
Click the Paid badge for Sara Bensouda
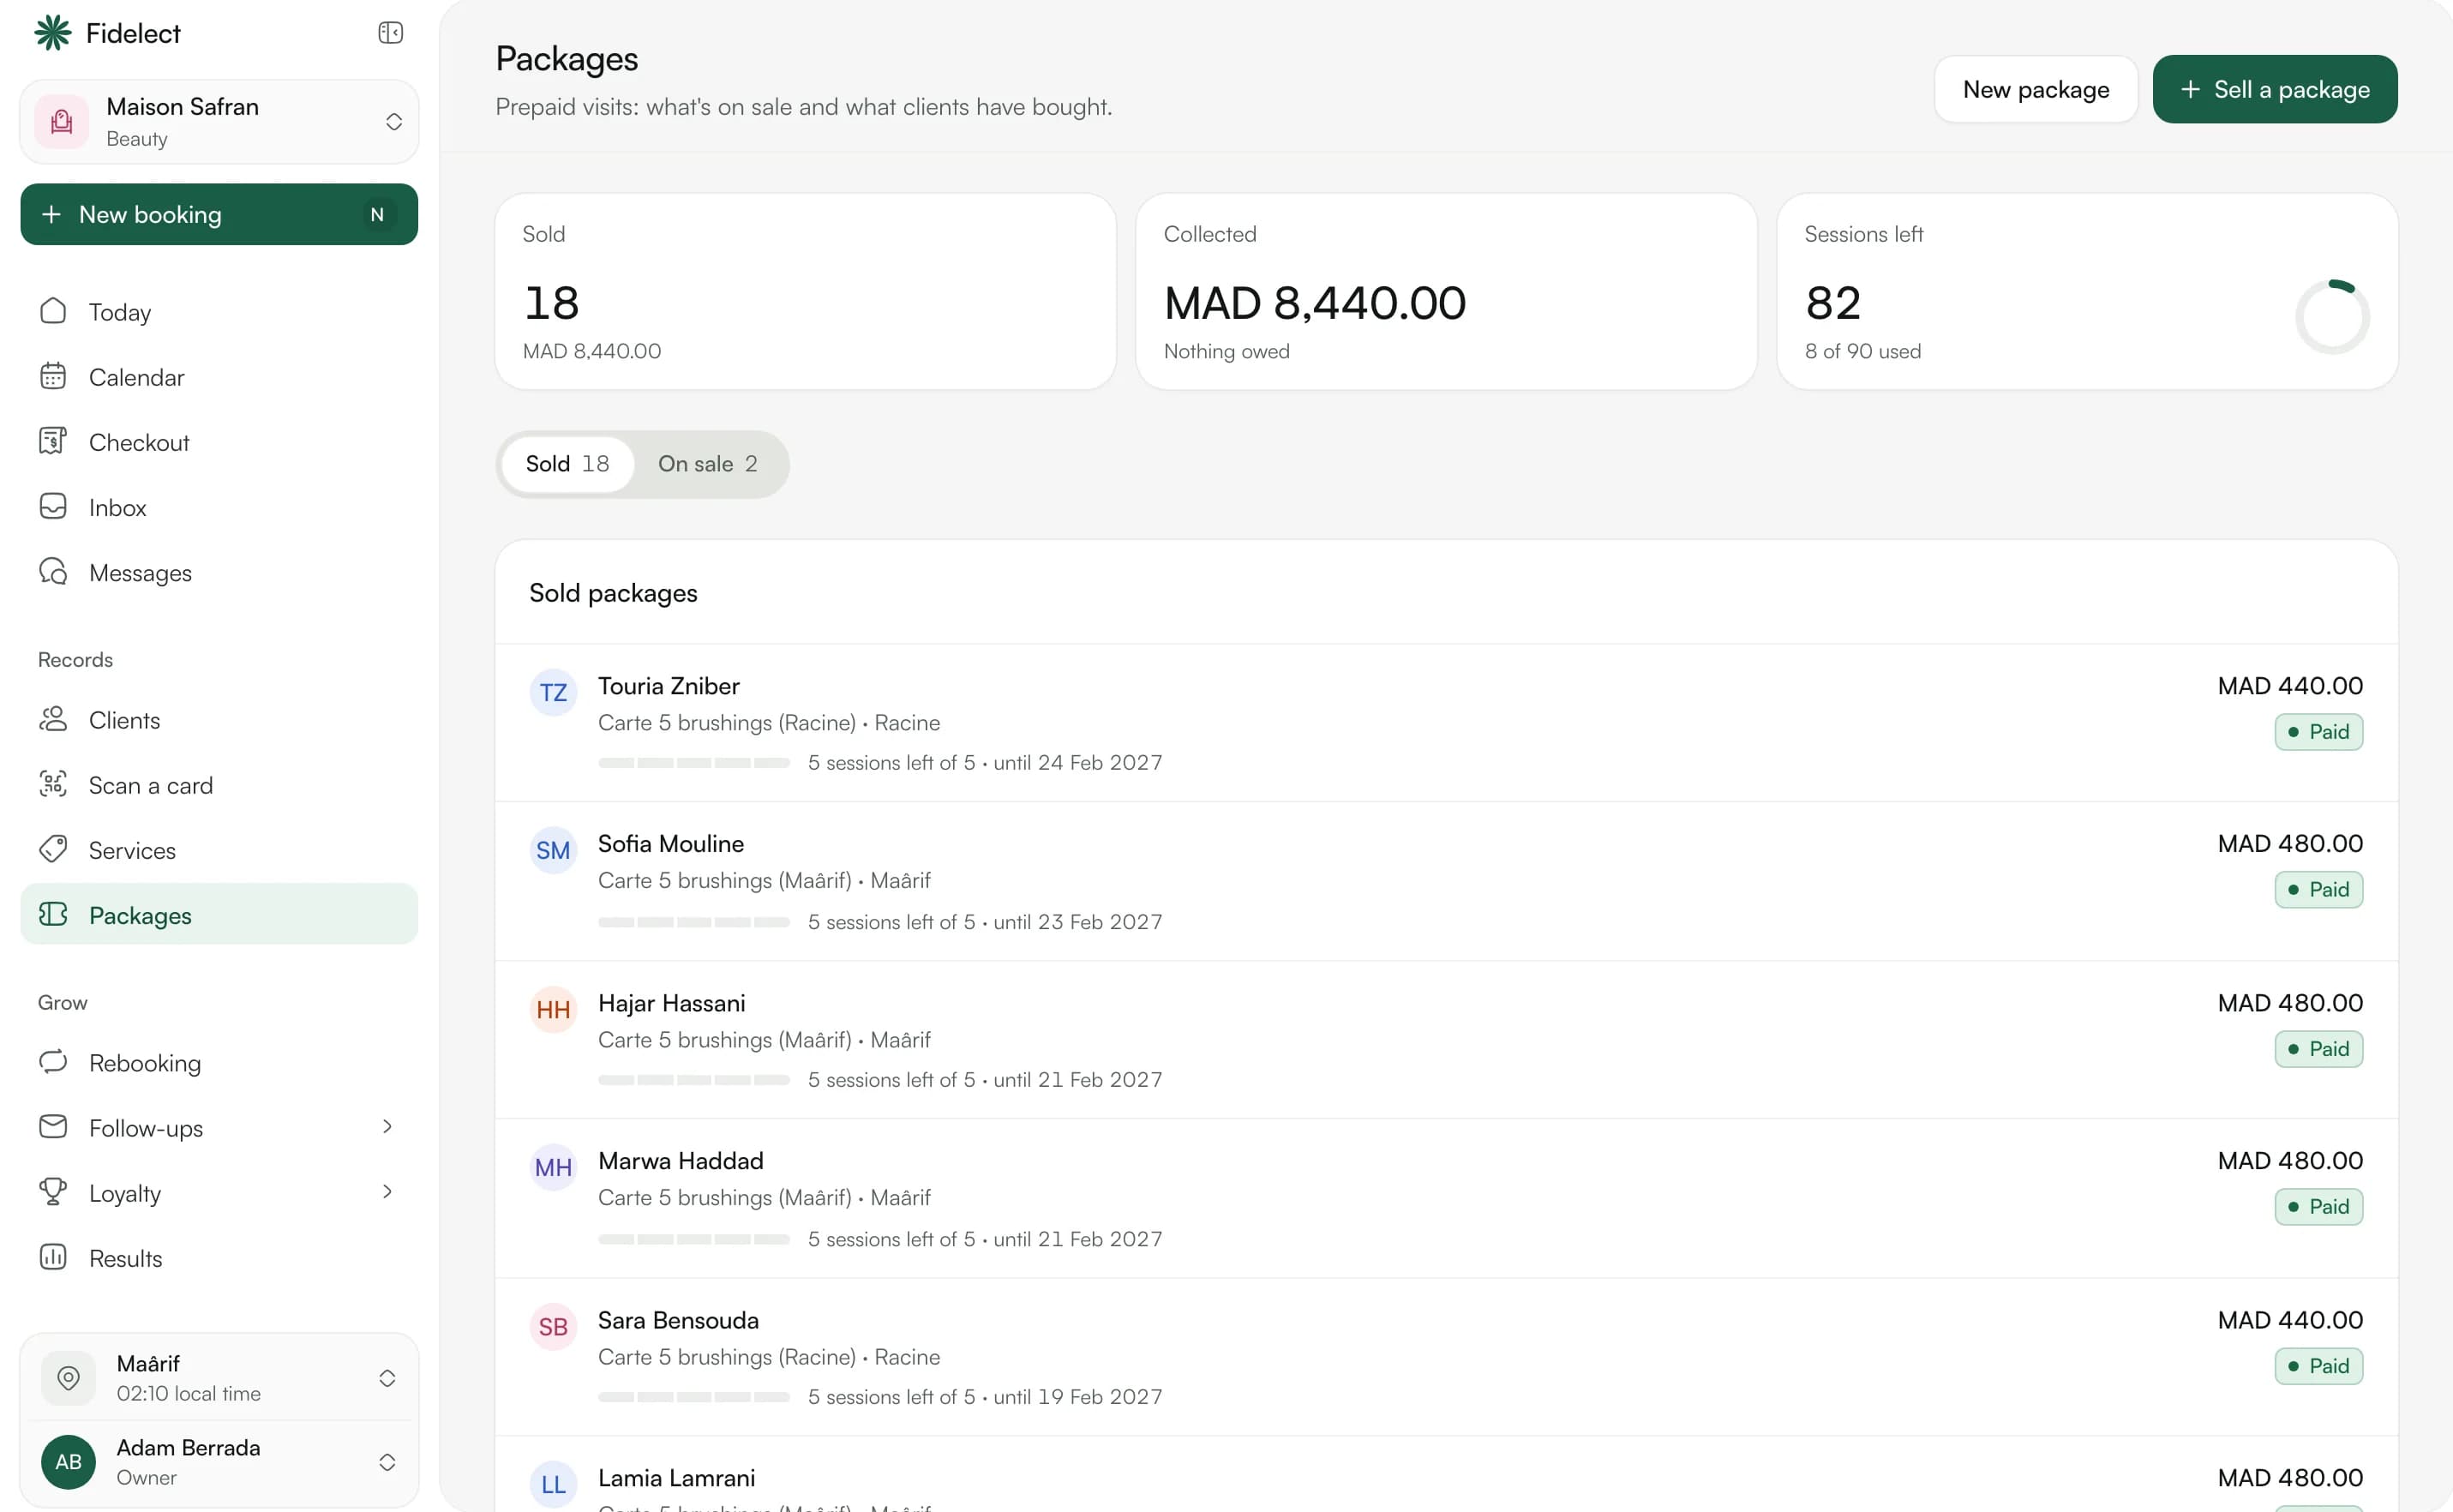(x=2319, y=1366)
